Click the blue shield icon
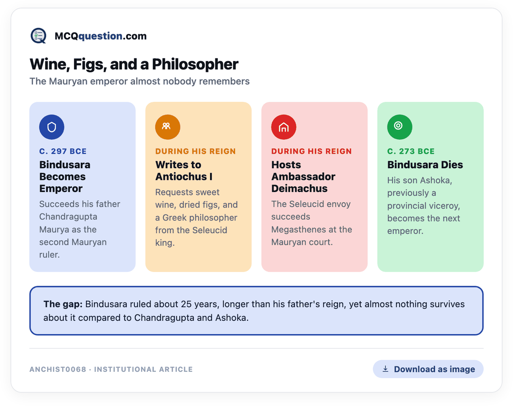 52,127
